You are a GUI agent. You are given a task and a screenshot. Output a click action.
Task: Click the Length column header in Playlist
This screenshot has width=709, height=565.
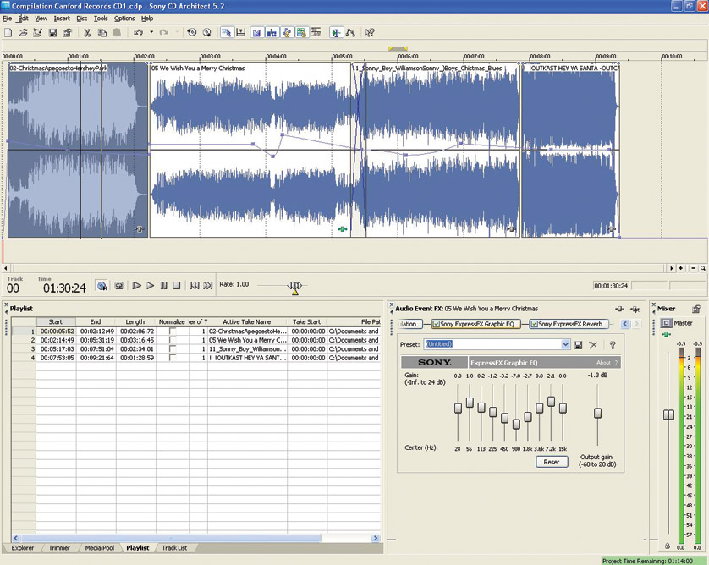[135, 321]
